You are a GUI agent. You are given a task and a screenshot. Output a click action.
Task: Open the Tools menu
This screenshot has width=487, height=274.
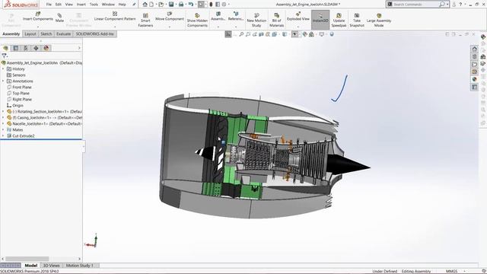(x=94, y=5)
